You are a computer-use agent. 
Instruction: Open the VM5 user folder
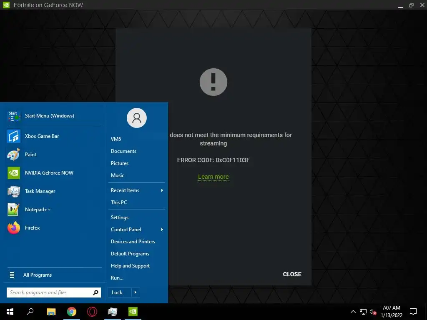[x=116, y=139]
